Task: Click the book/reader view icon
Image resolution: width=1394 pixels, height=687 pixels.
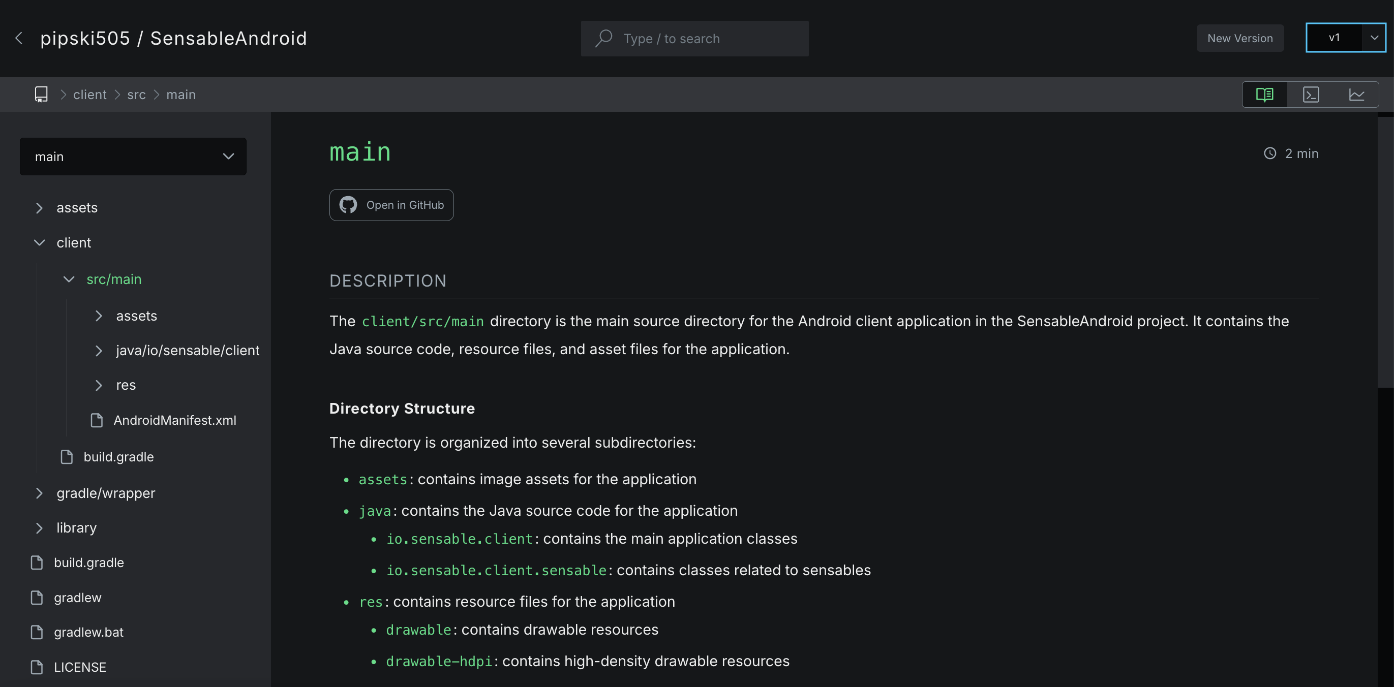Action: pyautogui.click(x=1265, y=94)
